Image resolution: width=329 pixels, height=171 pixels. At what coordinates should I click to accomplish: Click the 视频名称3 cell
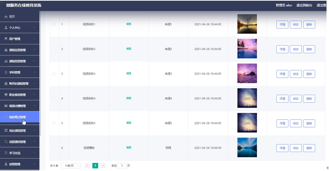pos(89,74)
